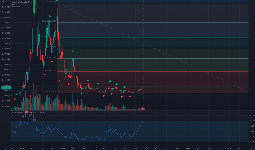This screenshot has height=150, width=255.
Task: Select the upper red horizontal resistance line
Action: tap(117, 84)
